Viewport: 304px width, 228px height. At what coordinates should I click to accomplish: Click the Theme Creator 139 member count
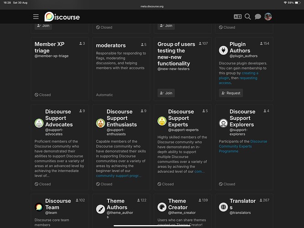pyautogui.click(x=203, y=200)
